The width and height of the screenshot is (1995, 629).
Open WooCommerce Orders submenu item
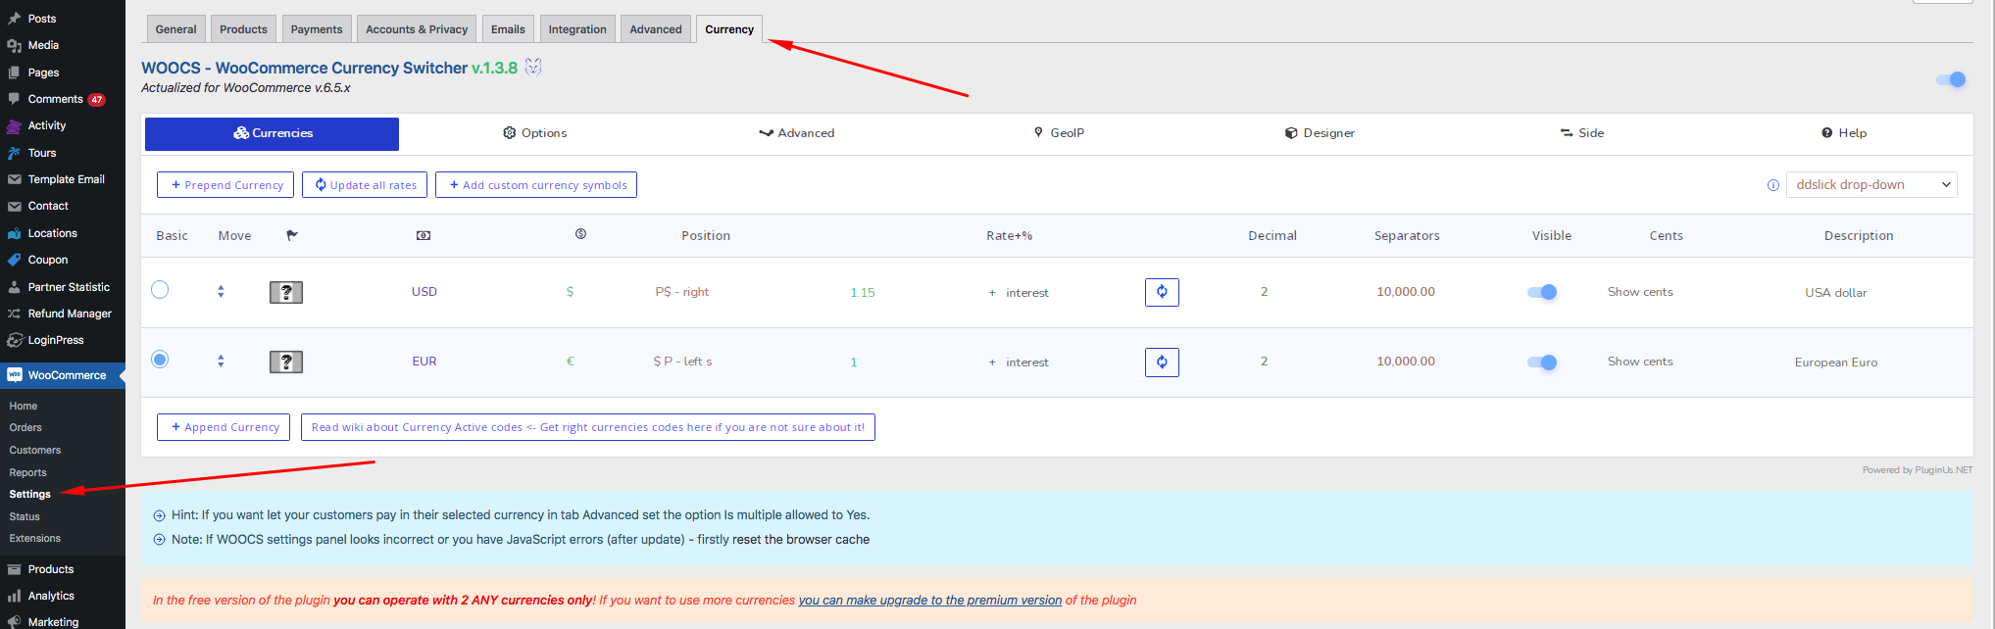coord(25,428)
